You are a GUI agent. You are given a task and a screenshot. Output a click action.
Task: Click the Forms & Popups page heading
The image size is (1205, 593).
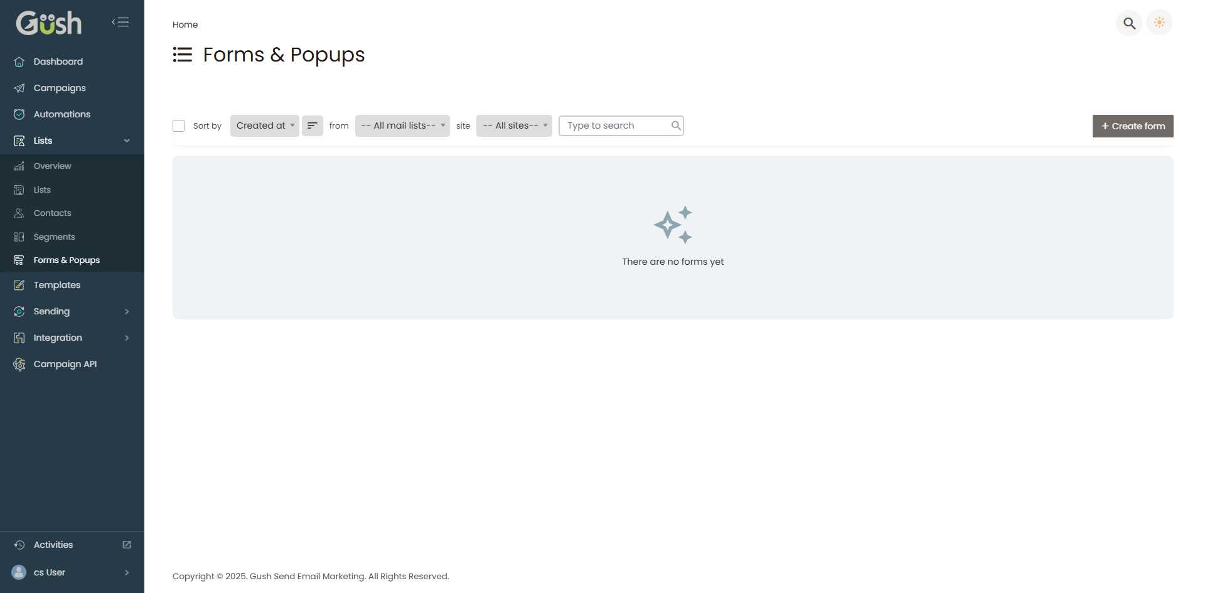pos(284,55)
